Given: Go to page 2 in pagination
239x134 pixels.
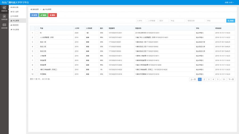Looking at the screenshot, I should tap(204, 79).
